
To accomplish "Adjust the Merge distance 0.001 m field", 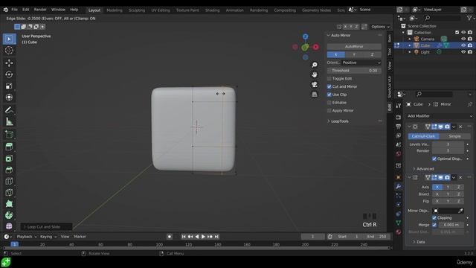I will tap(451, 225).
